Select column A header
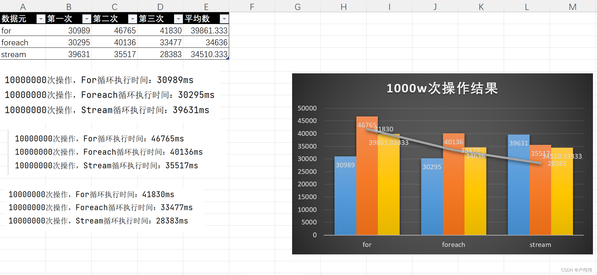The image size is (597, 275). (x=23, y=7)
